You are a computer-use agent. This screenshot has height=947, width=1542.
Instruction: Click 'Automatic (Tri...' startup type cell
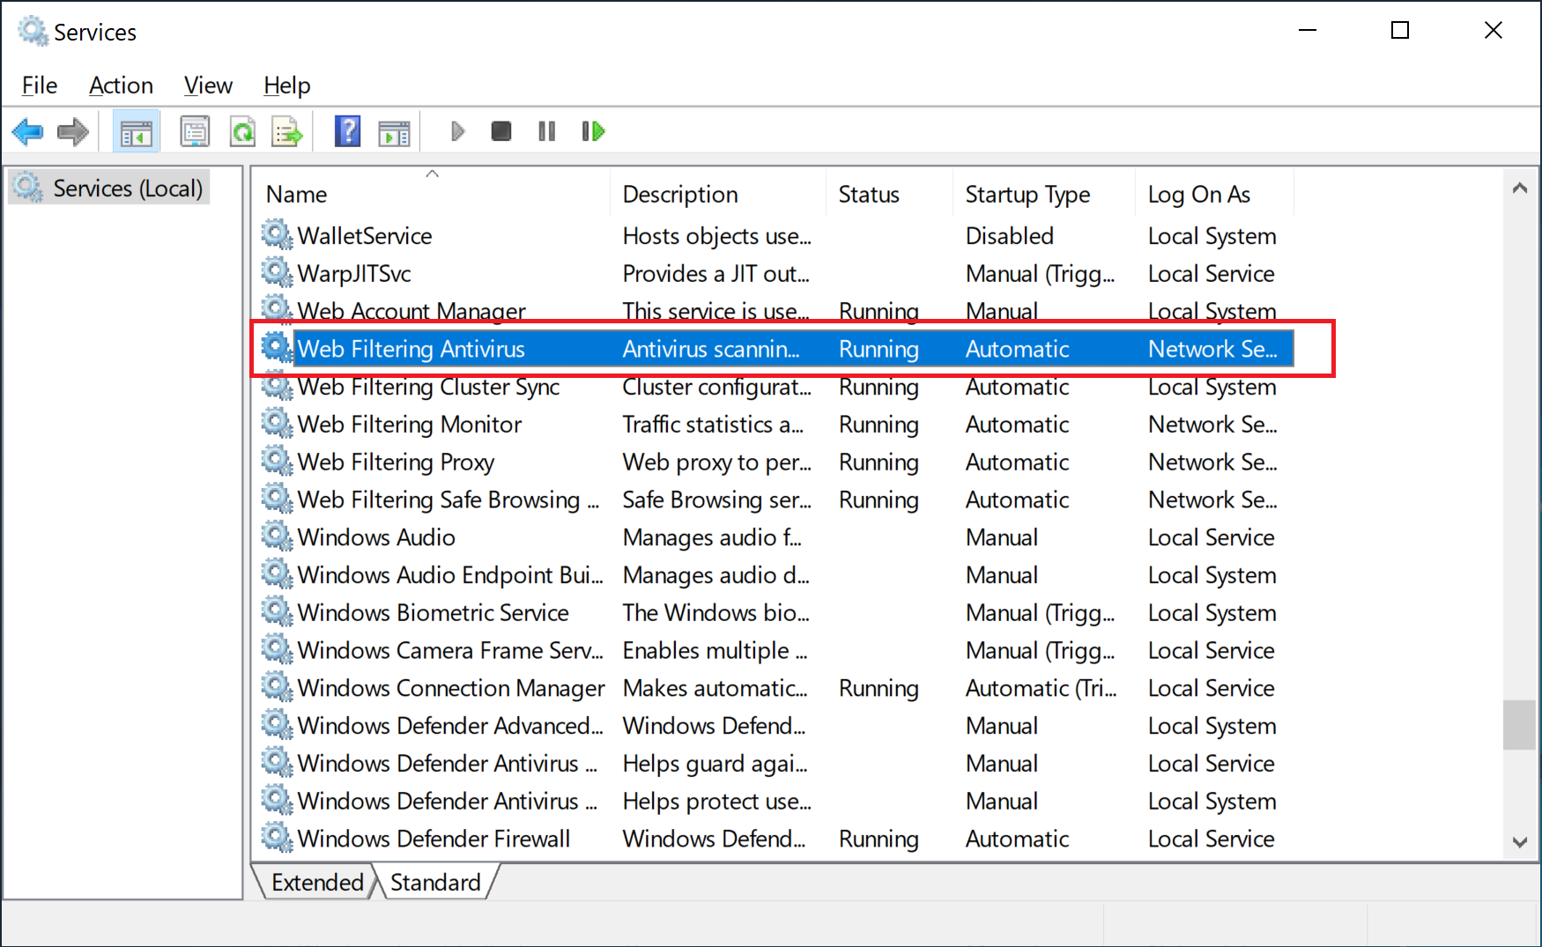click(x=1041, y=688)
